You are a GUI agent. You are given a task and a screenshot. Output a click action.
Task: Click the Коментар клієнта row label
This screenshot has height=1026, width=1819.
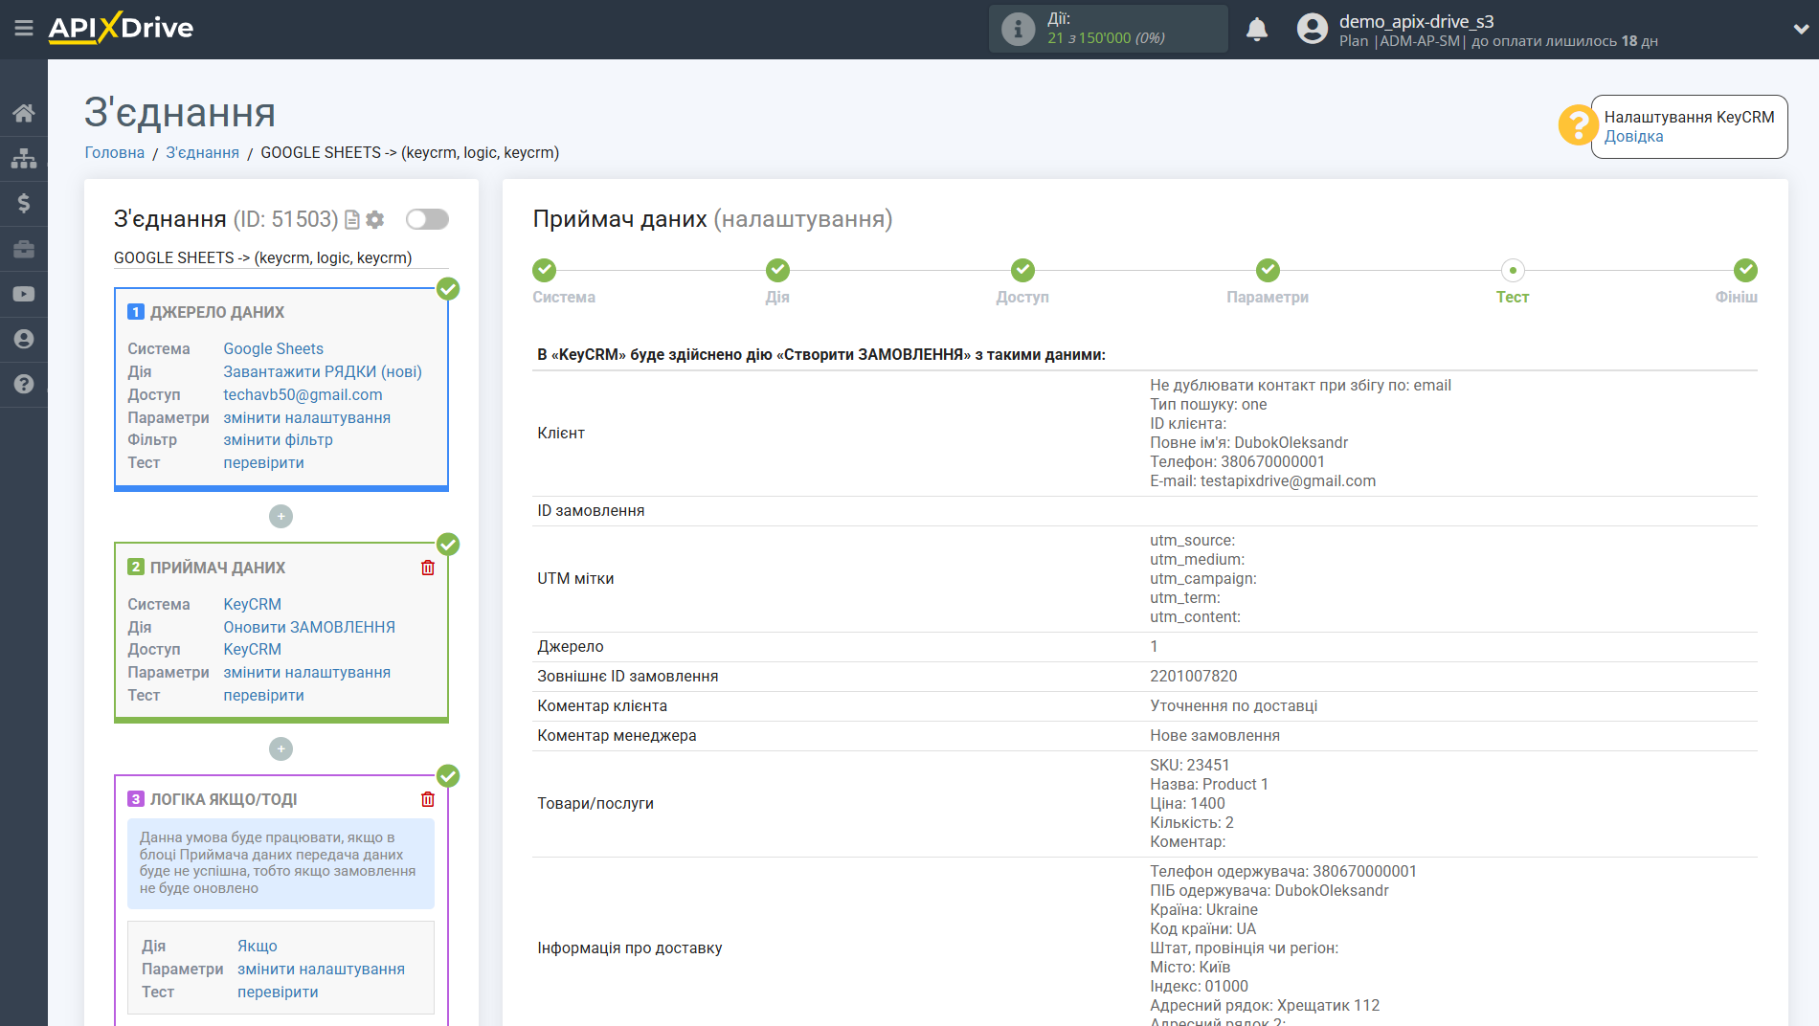click(602, 705)
